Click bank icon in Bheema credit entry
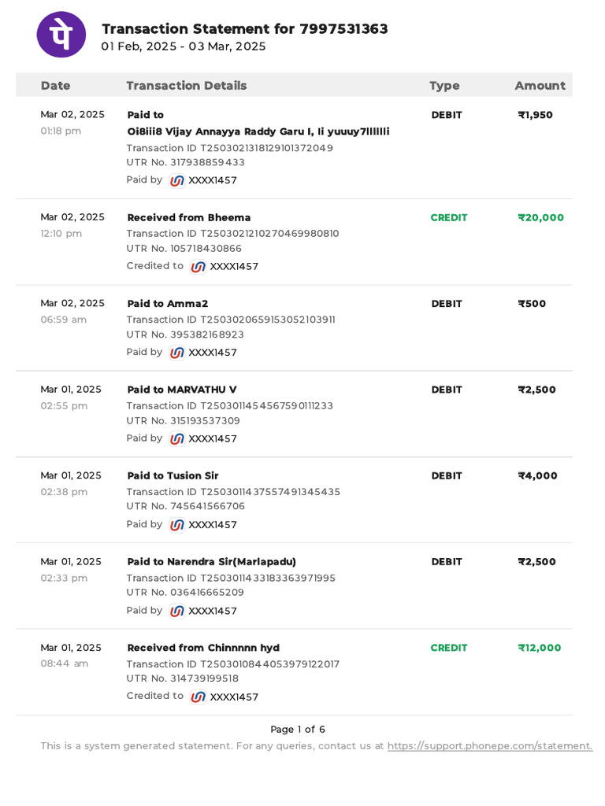The width and height of the screenshot is (605, 806). click(199, 267)
